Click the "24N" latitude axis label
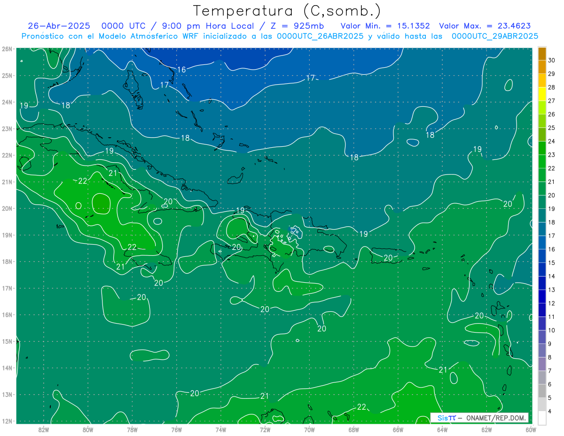Viewport: 564px width, 436px height. pos(7,102)
